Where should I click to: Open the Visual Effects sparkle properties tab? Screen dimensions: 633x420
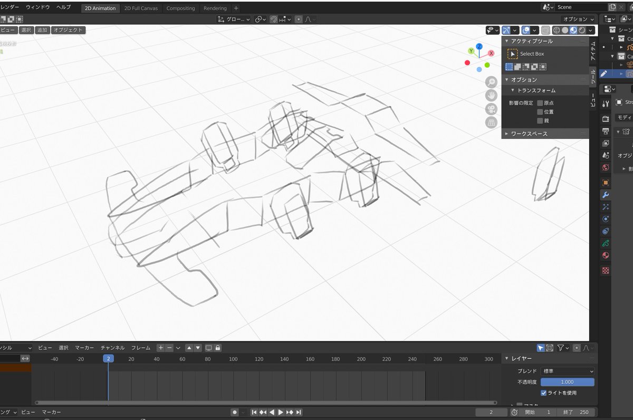pos(606,207)
